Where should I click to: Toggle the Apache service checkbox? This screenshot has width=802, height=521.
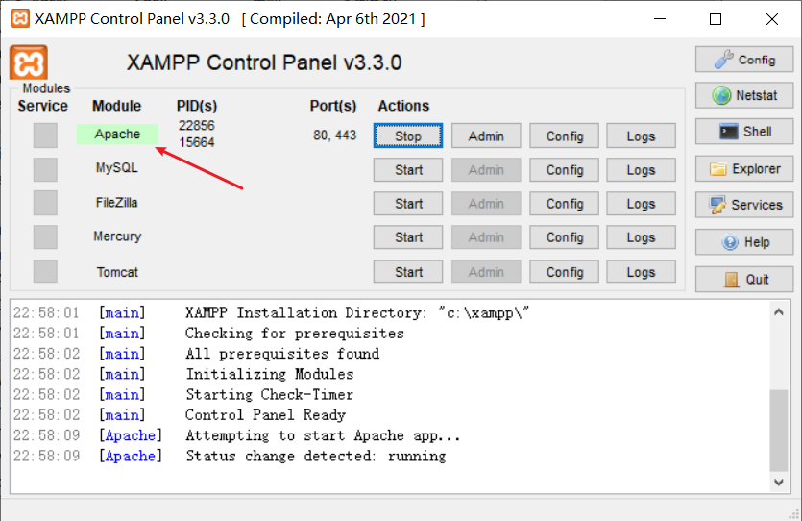point(45,136)
